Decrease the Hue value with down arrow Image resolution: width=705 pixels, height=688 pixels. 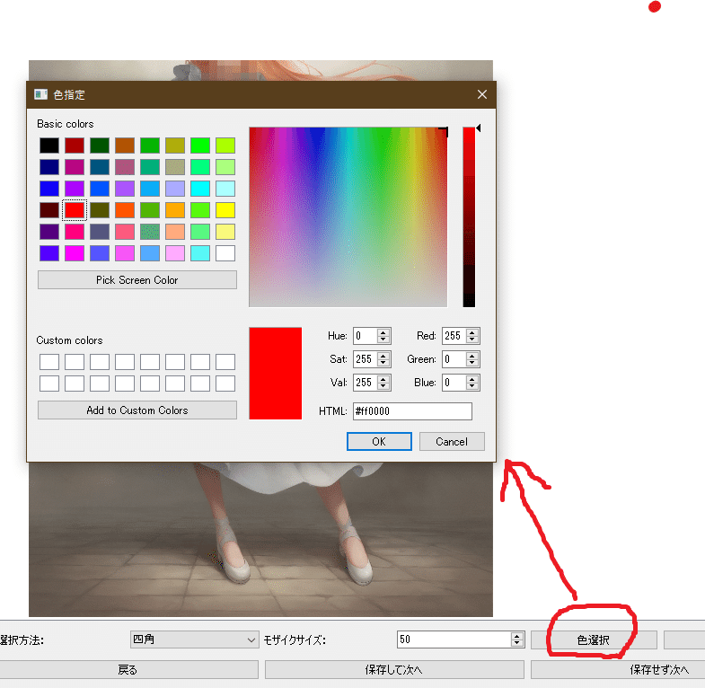tap(383, 340)
